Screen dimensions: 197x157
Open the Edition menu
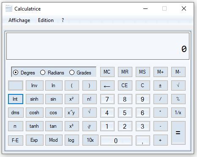46,20
